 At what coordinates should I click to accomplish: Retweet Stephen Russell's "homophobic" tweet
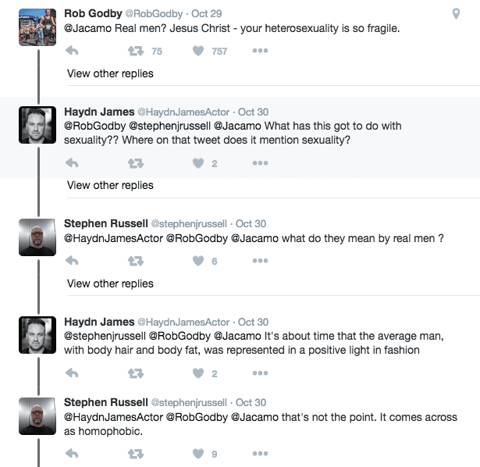click(x=134, y=453)
